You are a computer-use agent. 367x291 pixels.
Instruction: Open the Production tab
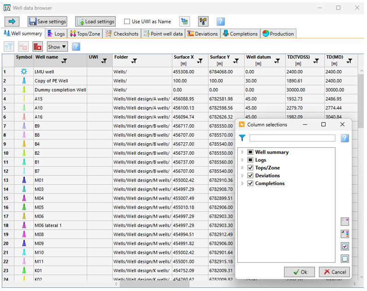(278, 34)
